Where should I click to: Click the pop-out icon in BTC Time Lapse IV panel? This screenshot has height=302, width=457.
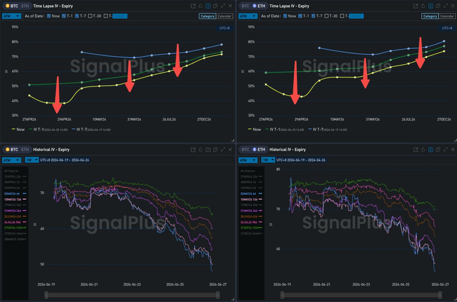(193, 6)
